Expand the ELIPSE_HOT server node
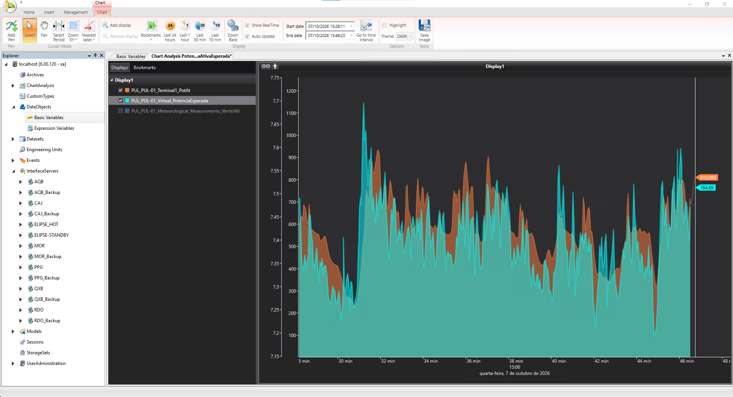 (x=21, y=224)
